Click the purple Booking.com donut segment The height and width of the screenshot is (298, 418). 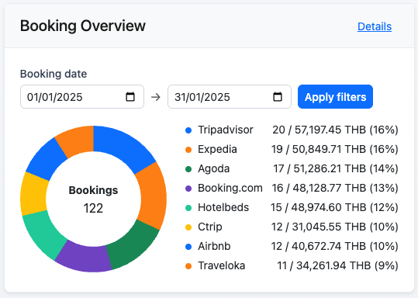point(85,258)
